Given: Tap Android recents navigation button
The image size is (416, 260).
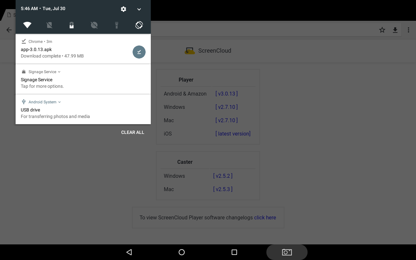Looking at the screenshot, I should 234,252.
